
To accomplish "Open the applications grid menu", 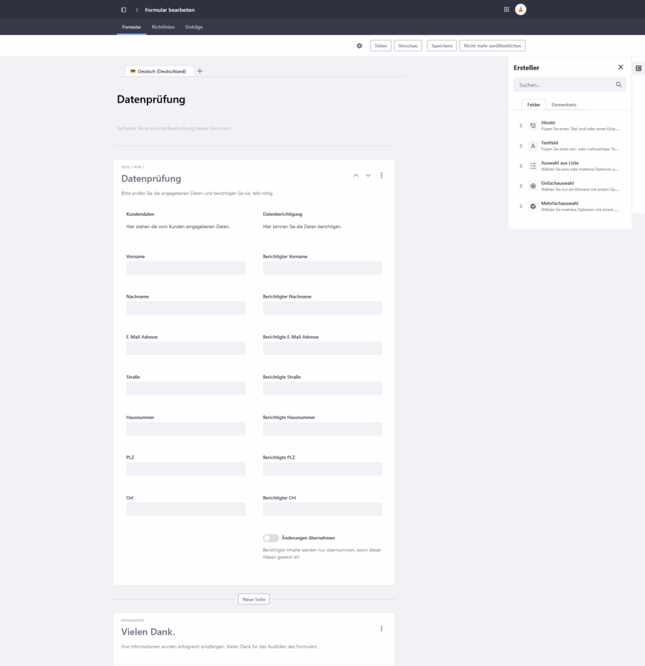I will [x=507, y=10].
